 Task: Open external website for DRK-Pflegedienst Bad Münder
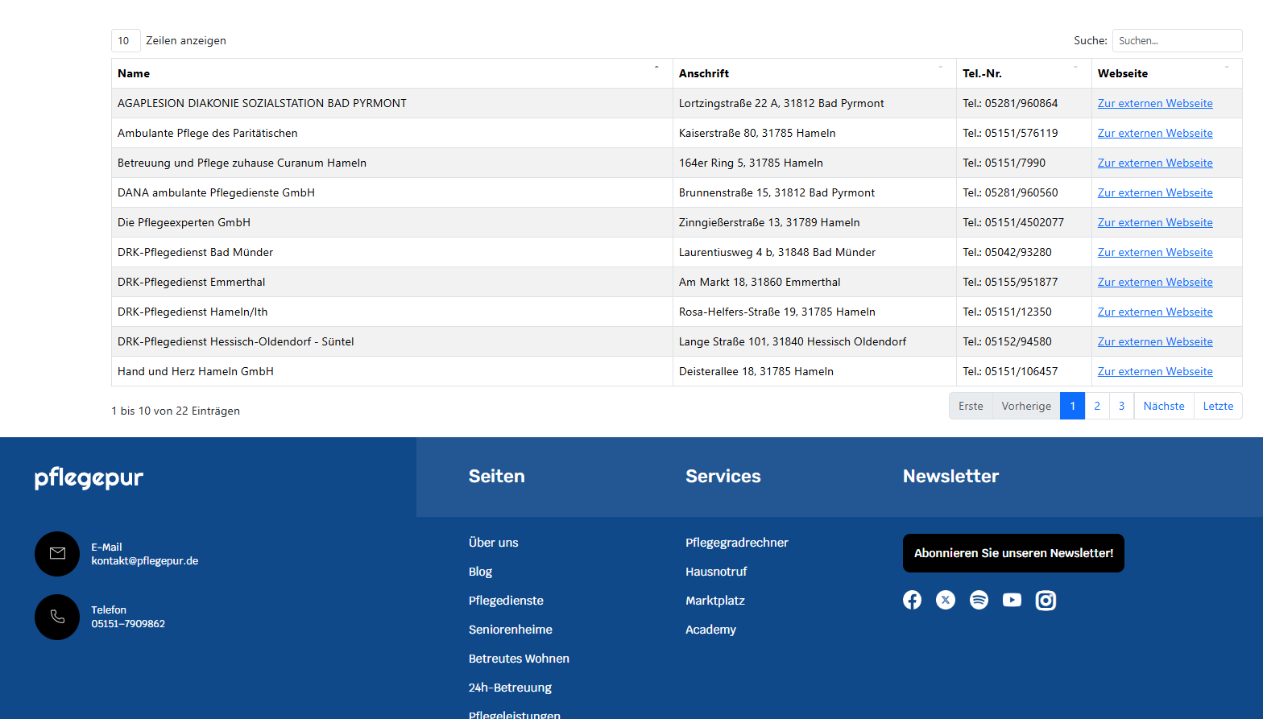[1155, 252]
